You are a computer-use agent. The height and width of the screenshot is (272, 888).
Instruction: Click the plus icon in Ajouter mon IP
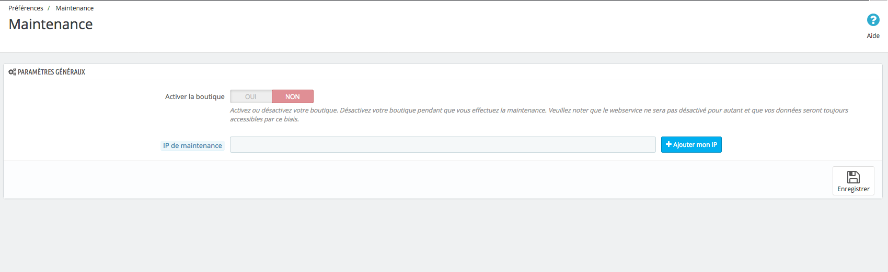pyautogui.click(x=668, y=144)
